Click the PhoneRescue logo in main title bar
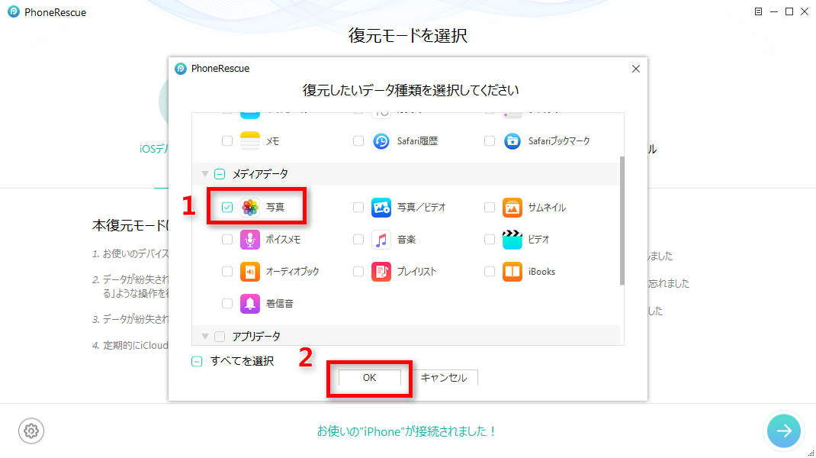The height and width of the screenshot is (458, 816). 14,11
